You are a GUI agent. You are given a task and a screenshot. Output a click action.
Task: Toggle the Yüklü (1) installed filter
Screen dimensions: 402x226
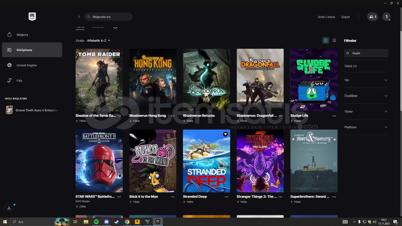(350, 66)
